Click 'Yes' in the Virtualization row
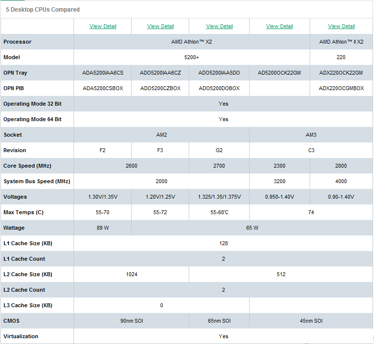This screenshot has height=344, width=374. (223, 336)
